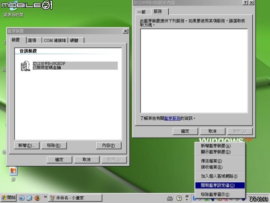Open the desktop icon below 藍芽裝置 window
270x203 pixels.
click(13, 174)
